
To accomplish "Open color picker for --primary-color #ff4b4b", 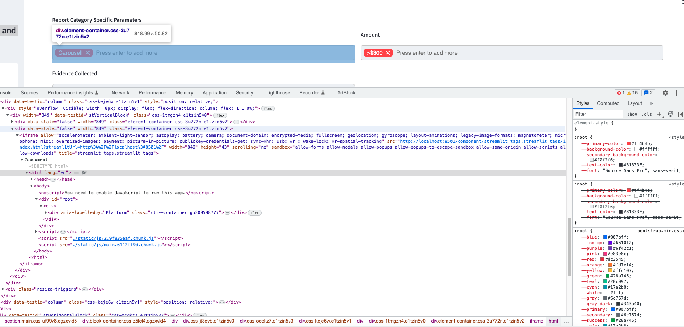I will pyautogui.click(x=628, y=144).
